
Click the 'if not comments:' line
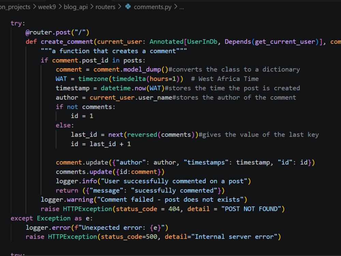tap(86, 107)
